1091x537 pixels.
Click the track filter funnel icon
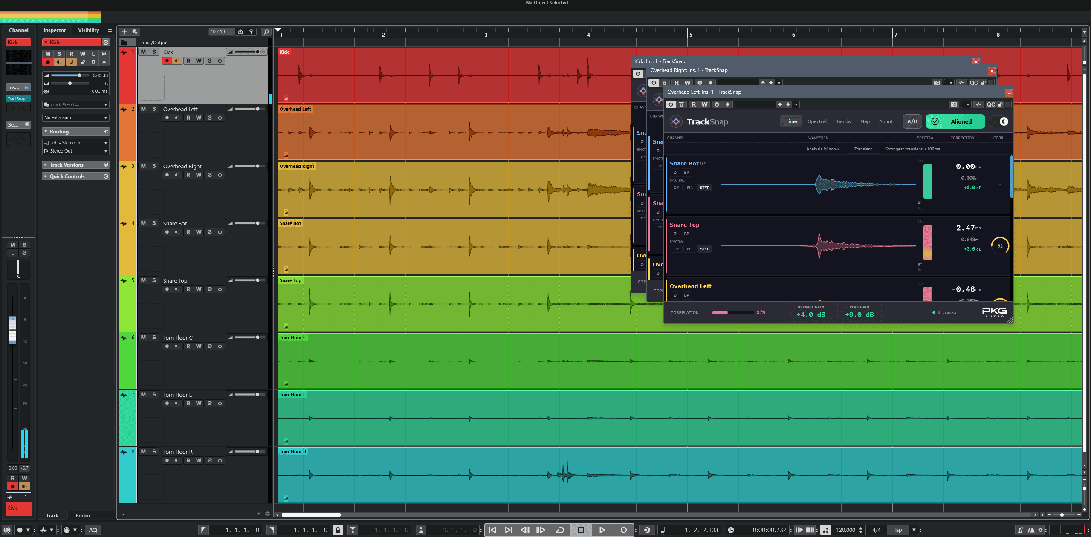252,32
